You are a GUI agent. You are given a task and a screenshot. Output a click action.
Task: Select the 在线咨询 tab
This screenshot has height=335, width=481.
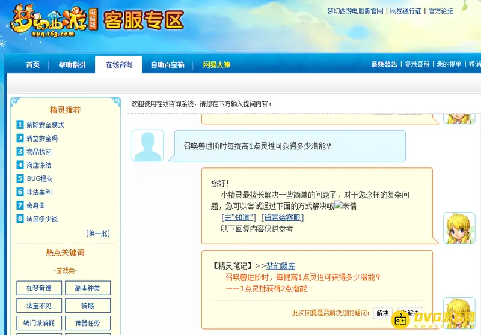coord(118,65)
